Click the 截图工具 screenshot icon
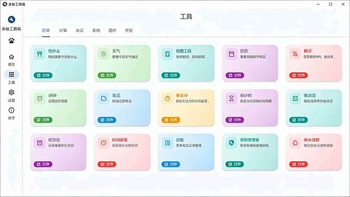This screenshot has width=350, height=197. [x=167, y=54]
